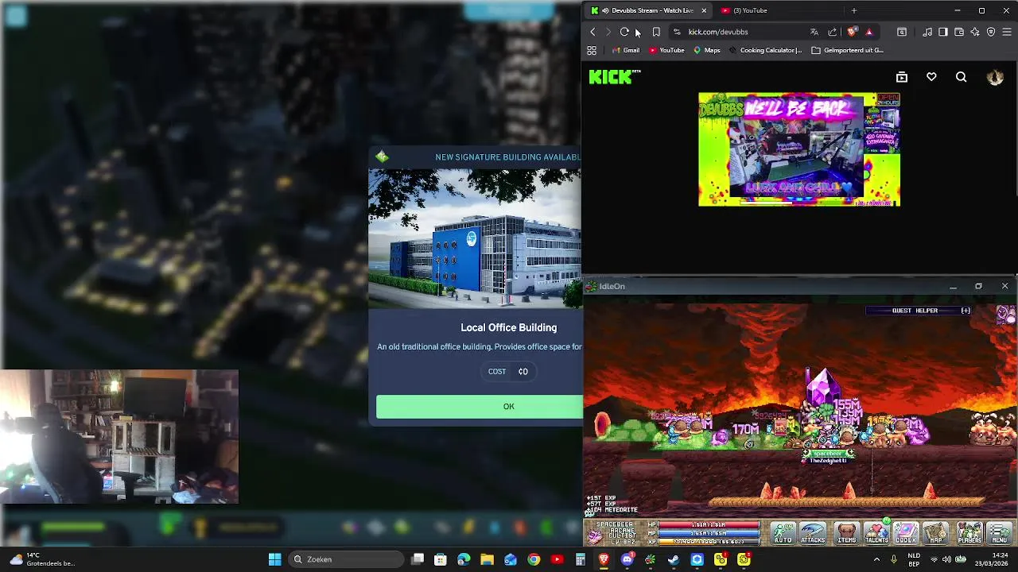Open the Brave VPN shield icon
Screen dimensions: 1018x572
coord(991,32)
